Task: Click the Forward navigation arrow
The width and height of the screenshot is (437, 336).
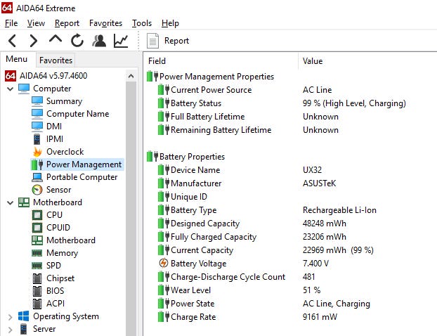Action: pos(33,41)
